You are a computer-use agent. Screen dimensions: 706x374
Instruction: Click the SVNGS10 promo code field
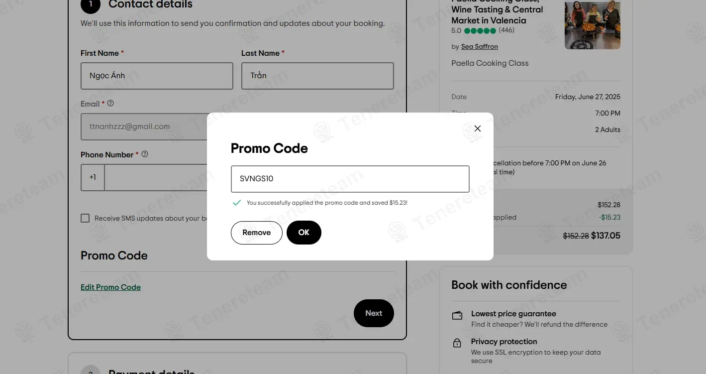coord(350,179)
